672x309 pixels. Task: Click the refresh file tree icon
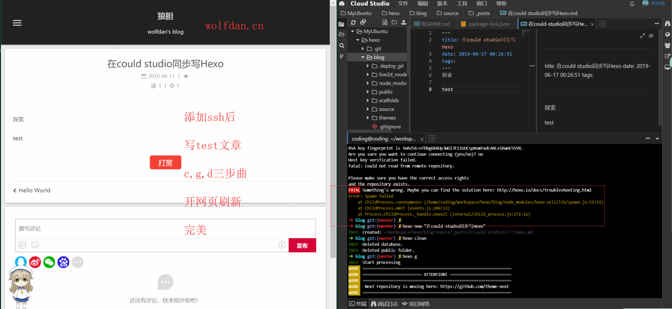pyautogui.click(x=353, y=23)
